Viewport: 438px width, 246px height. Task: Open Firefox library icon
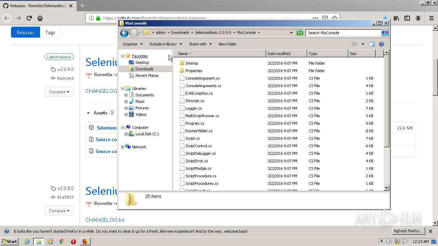coord(396,18)
